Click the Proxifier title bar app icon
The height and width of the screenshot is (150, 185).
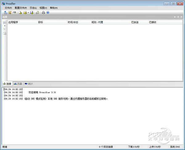pos(3,3)
